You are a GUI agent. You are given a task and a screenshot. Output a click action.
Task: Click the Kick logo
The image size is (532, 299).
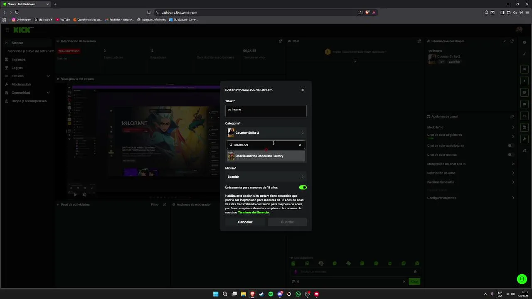(22, 30)
